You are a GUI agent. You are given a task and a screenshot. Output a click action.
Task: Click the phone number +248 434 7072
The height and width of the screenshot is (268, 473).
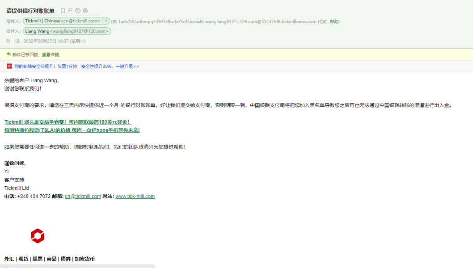[x=34, y=196]
